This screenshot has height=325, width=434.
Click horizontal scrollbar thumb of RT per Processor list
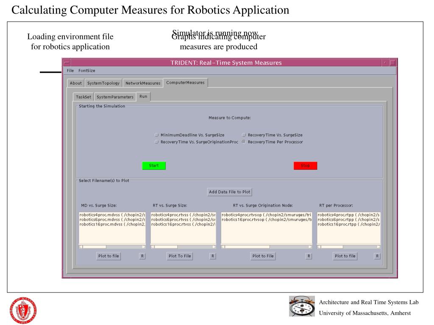click(332, 247)
